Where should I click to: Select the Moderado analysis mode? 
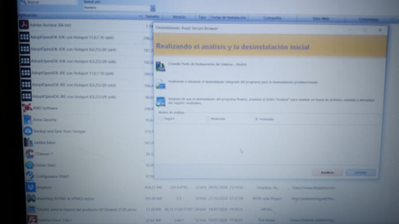tap(208, 118)
